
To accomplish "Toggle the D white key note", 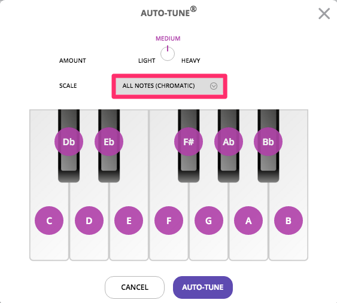I will [89, 221].
